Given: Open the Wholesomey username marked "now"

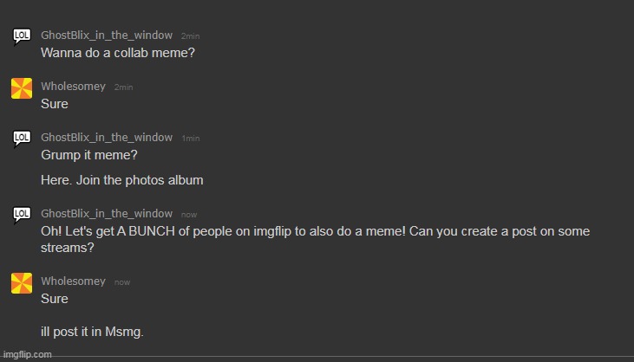Looking at the screenshot, I should [73, 281].
